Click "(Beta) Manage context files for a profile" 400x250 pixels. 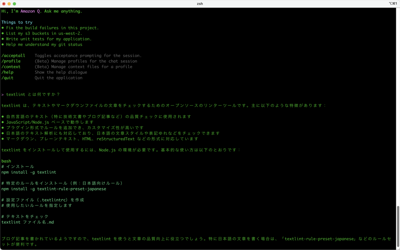click(83, 67)
